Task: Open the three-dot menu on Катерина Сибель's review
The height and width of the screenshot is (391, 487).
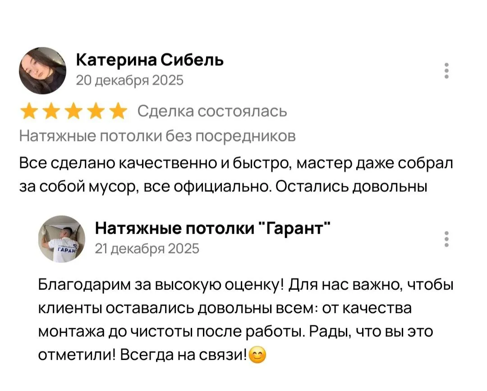Action: [x=446, y=71]
